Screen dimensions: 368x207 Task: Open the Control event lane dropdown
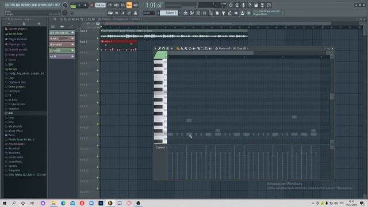tap(161, 147)
